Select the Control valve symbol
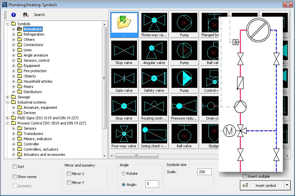 click(210, 80)
